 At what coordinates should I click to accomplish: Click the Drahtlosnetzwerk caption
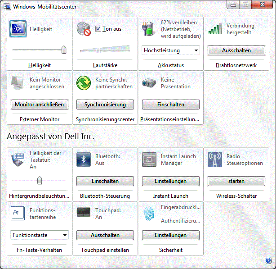point(236,65)
